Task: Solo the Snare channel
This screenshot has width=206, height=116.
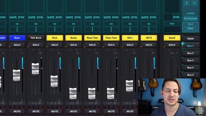Action: (x=74, y=45)
